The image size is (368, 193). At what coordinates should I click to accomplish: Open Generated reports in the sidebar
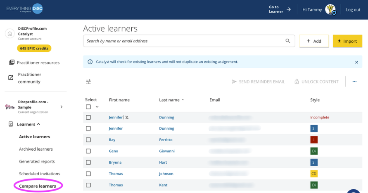click(37, 161)
